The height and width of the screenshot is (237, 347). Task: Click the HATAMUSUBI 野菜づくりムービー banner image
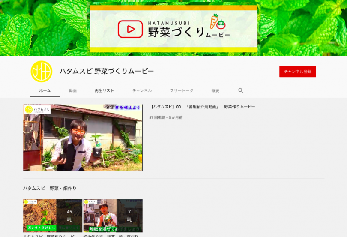tap(173, 29)
